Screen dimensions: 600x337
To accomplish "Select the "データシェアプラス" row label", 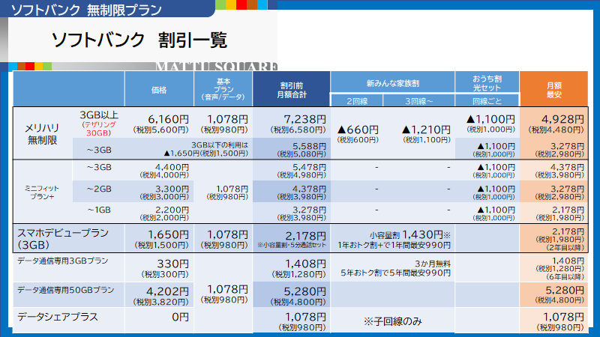I will (x=58, y=317).
